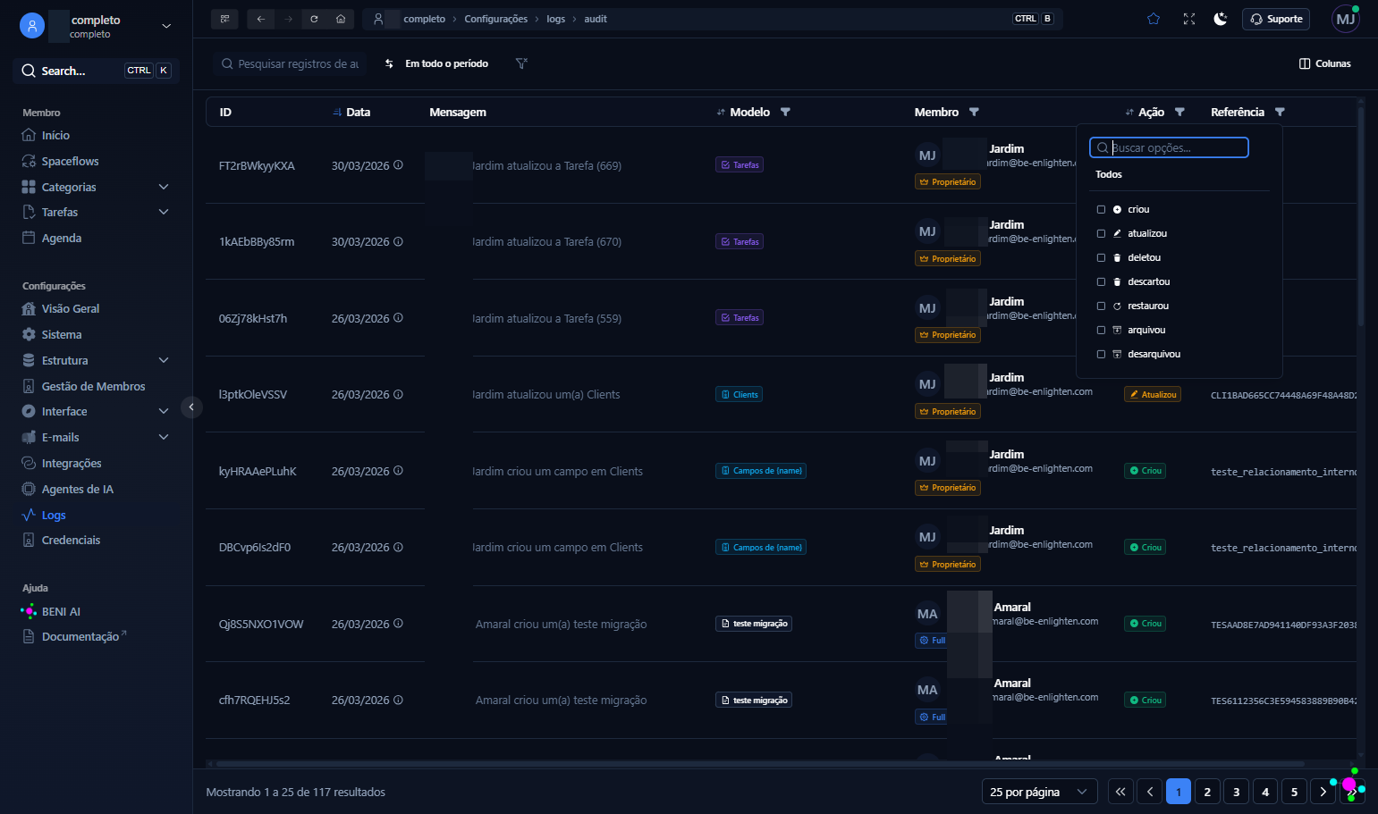1378x814 pixels.
Task: Open the Modelo column filter funnel
Action: click(785, 112)
